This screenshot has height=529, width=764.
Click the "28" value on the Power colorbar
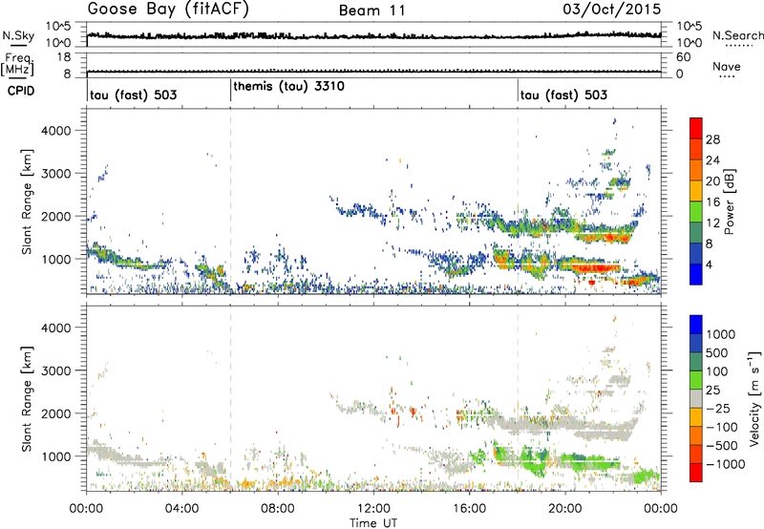[x=712, y=139]
